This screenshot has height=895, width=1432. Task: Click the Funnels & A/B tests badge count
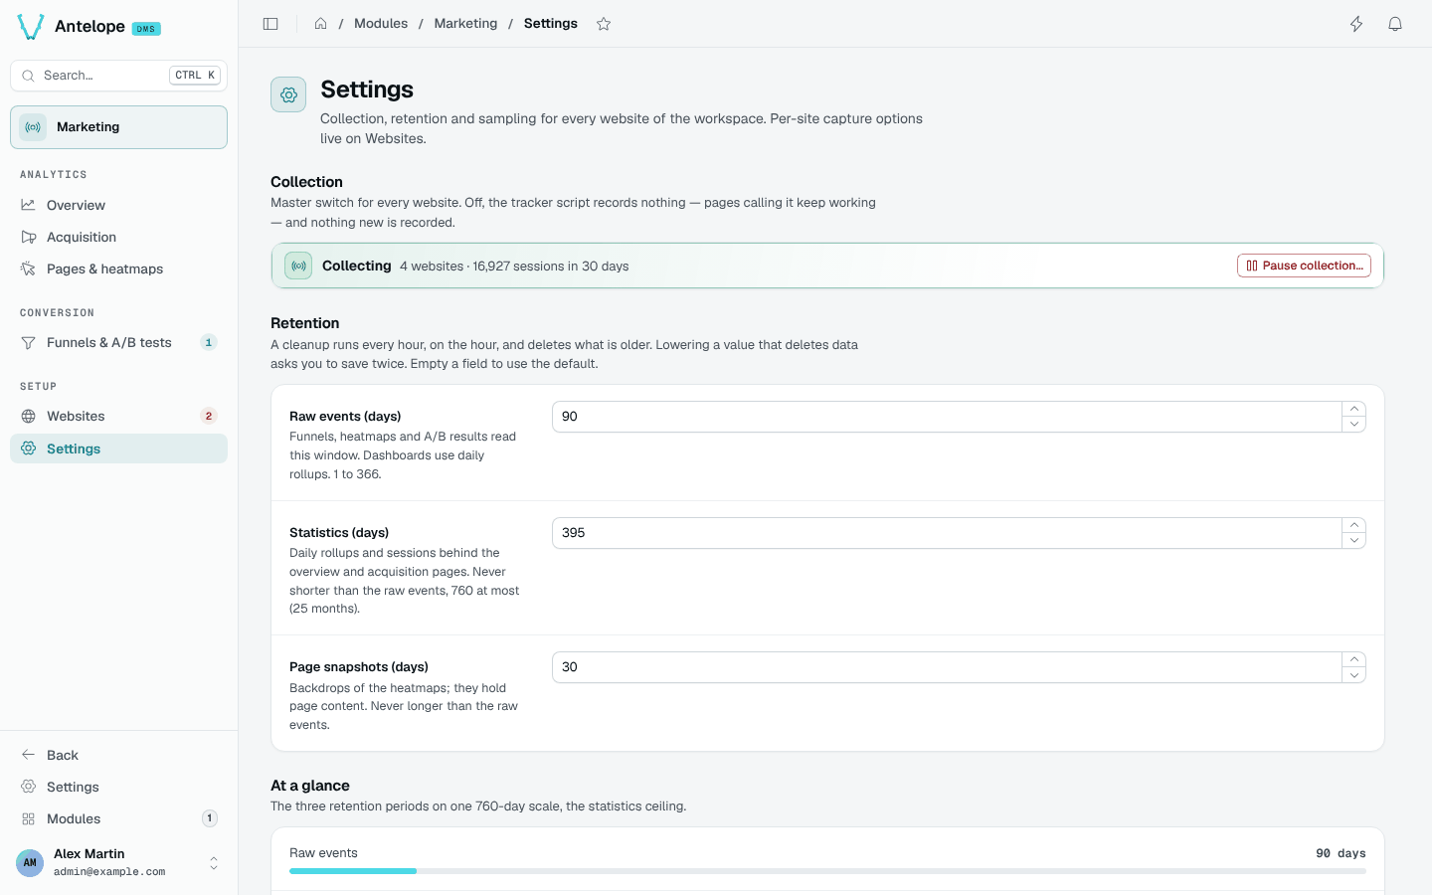click(209, 342)
